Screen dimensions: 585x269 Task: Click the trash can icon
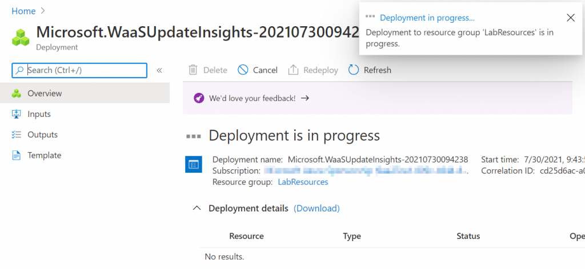193,70
